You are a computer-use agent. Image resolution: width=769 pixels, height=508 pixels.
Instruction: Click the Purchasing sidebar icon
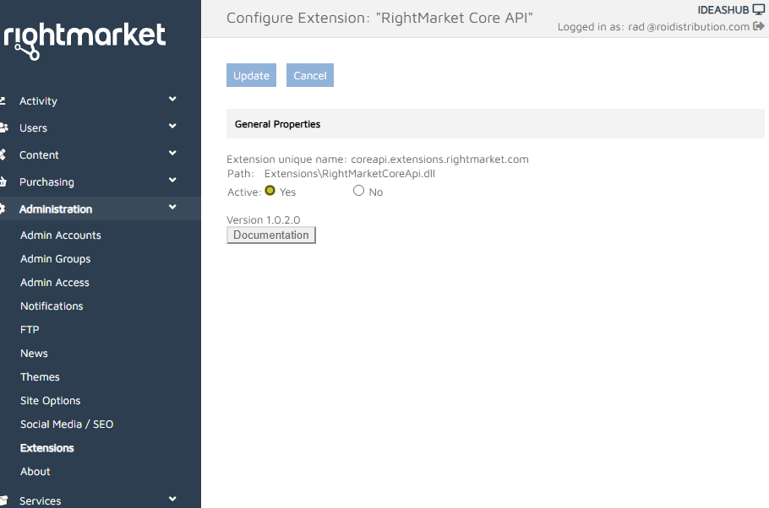[x=7, y=181]
